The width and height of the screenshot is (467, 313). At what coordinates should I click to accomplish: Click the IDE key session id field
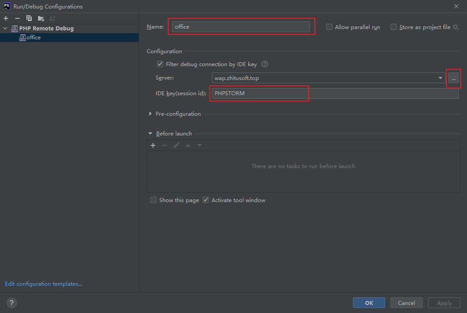334,94
